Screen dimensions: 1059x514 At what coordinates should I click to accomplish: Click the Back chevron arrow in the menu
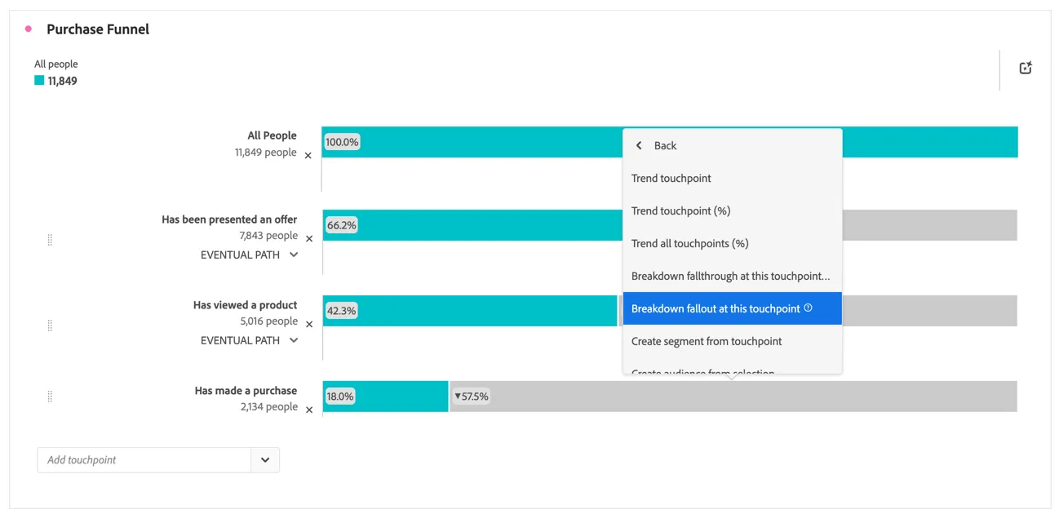pyautogui.click(x=639, y=146)
